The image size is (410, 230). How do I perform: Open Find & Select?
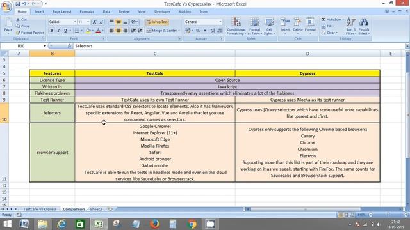[364, 26]
